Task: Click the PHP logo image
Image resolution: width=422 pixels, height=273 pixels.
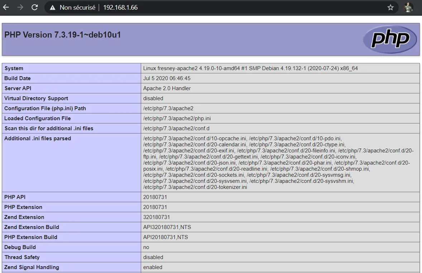Action: [x=390, y=39]
